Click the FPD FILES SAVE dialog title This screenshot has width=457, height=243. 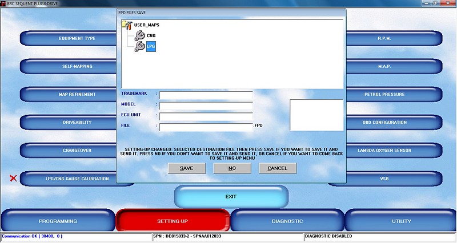[x=132, y=13]
